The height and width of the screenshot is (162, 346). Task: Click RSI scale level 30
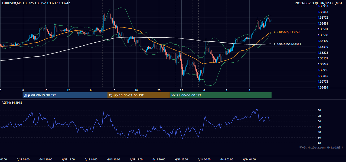click(319, 138)
